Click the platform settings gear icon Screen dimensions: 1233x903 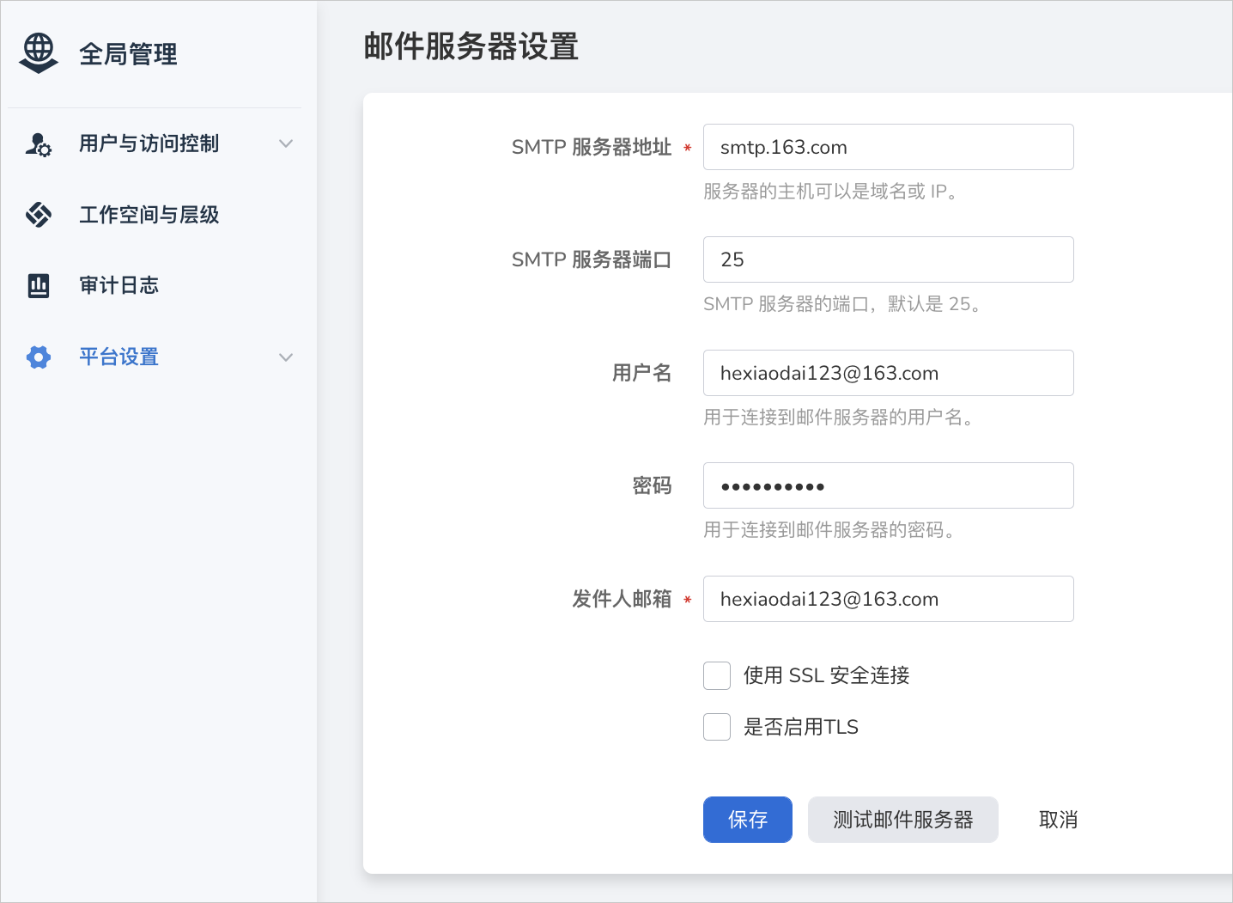click(x=39, y=357)
